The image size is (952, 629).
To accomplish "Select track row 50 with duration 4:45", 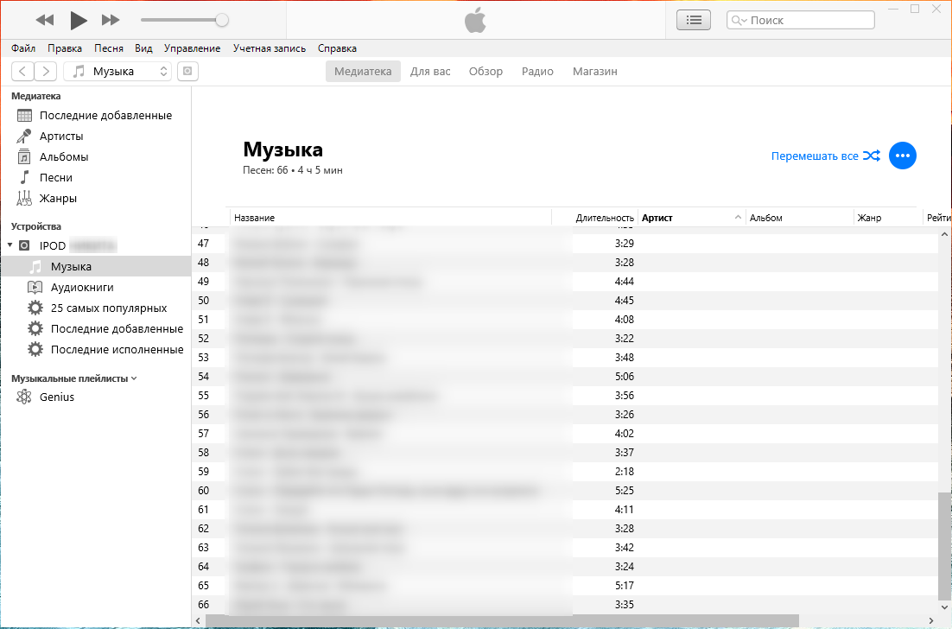I will [x=565, y=301].
